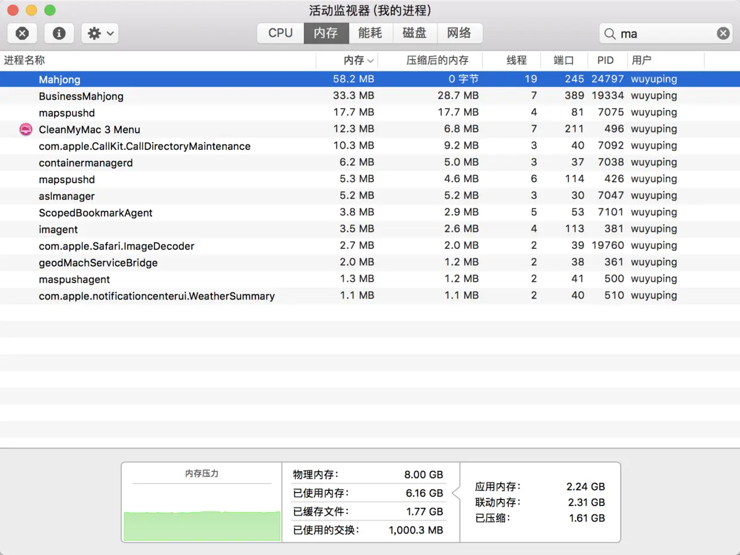Sort by 压缩后的内存 column

(x=430, y=60)
